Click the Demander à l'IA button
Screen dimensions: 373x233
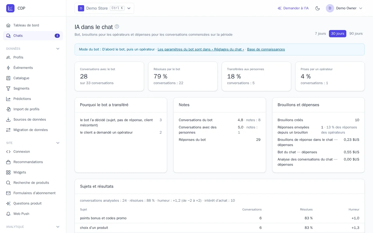pos(293,8)
